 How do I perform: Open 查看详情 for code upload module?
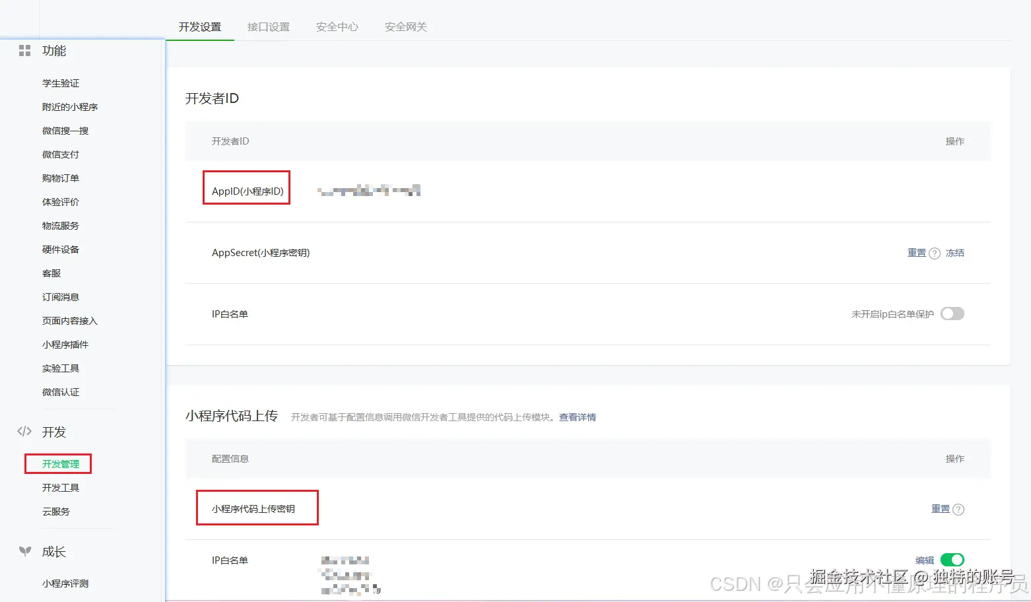pyautogui.click(x=577, y=417)
